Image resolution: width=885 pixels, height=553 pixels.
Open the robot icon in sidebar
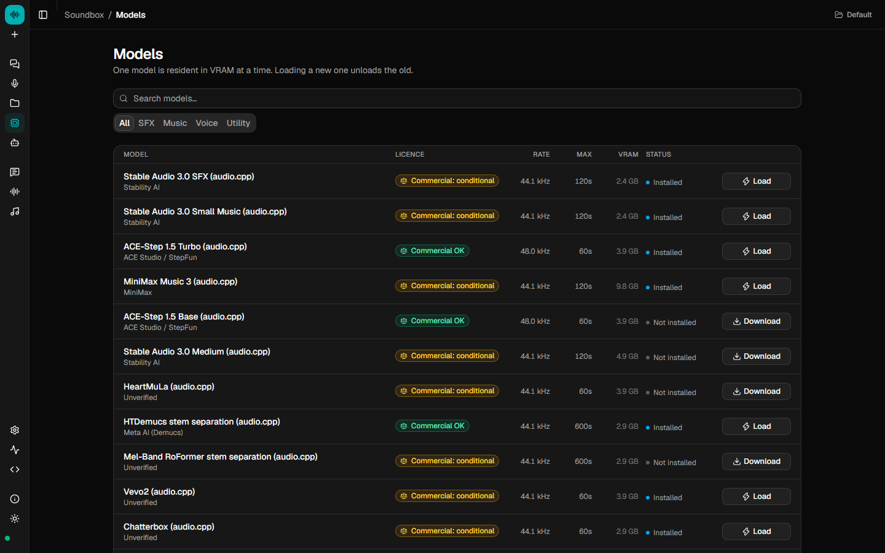(15, 143)
